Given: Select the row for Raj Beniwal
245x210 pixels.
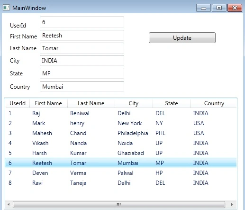Looking at the screenshot, I should 121,113.
